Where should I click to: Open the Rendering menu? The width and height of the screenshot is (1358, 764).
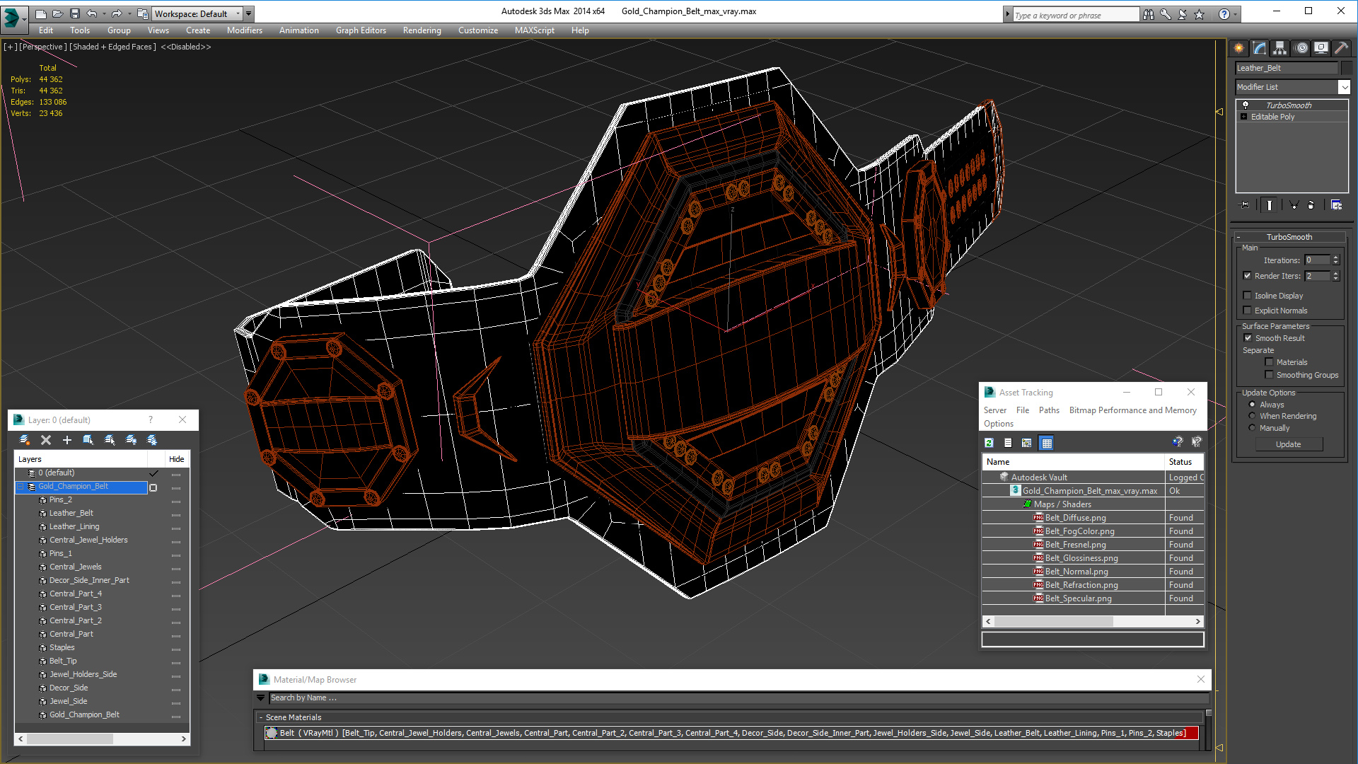(x=422, y=30)
